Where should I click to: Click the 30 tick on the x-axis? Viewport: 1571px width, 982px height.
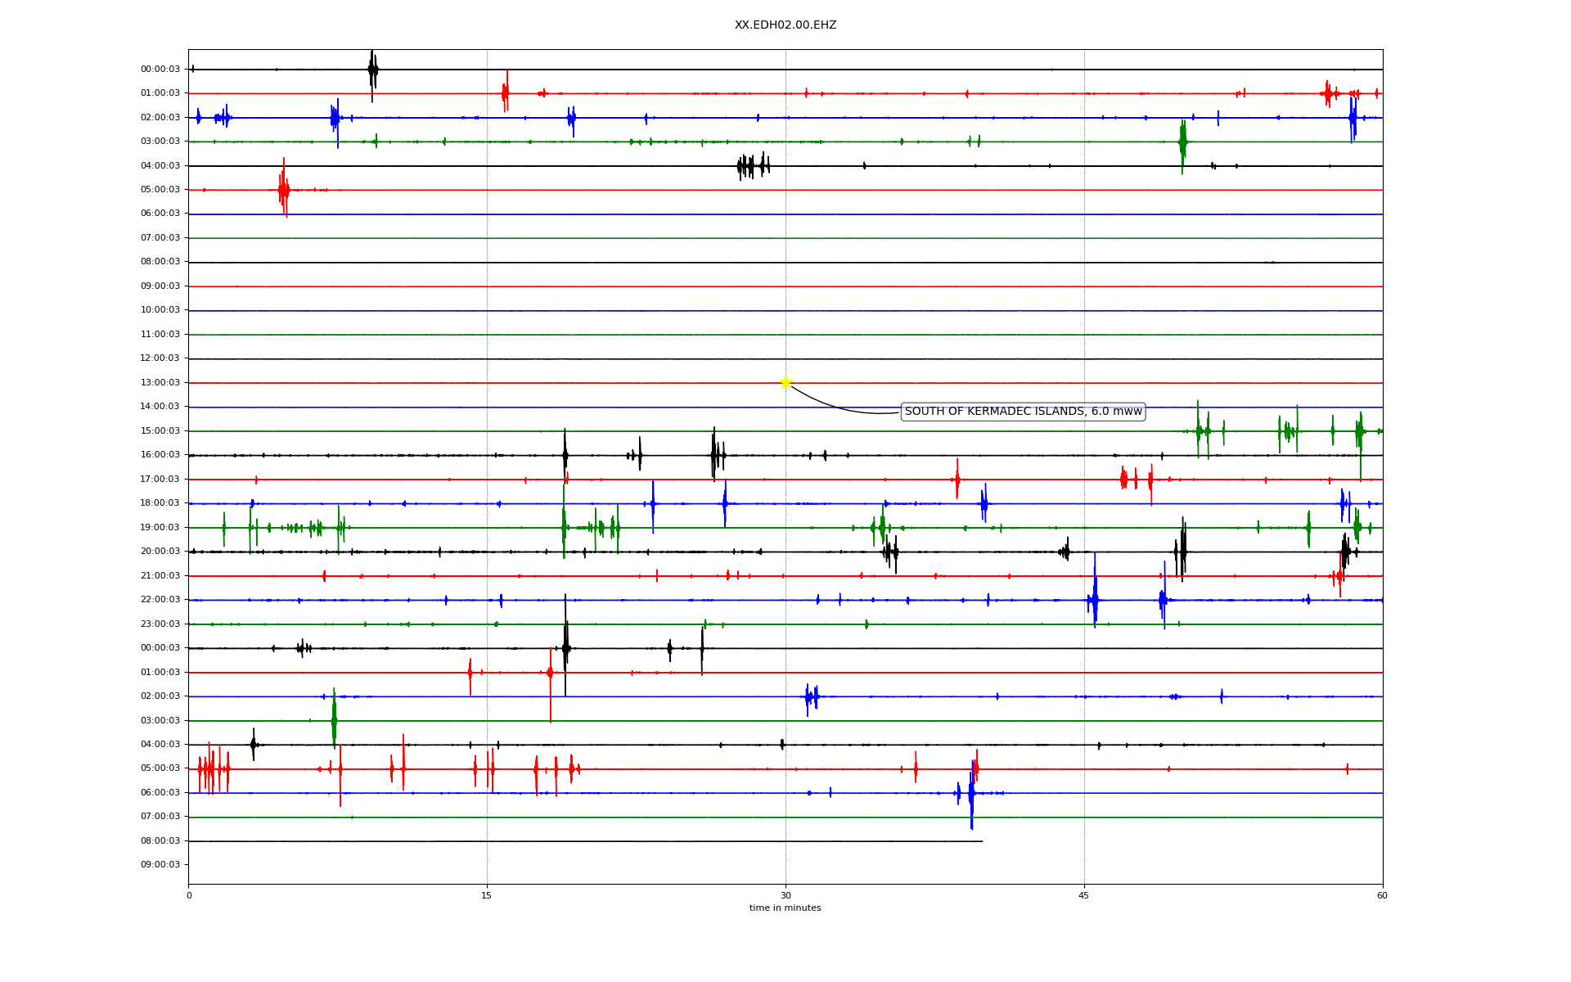coord(785,895)
